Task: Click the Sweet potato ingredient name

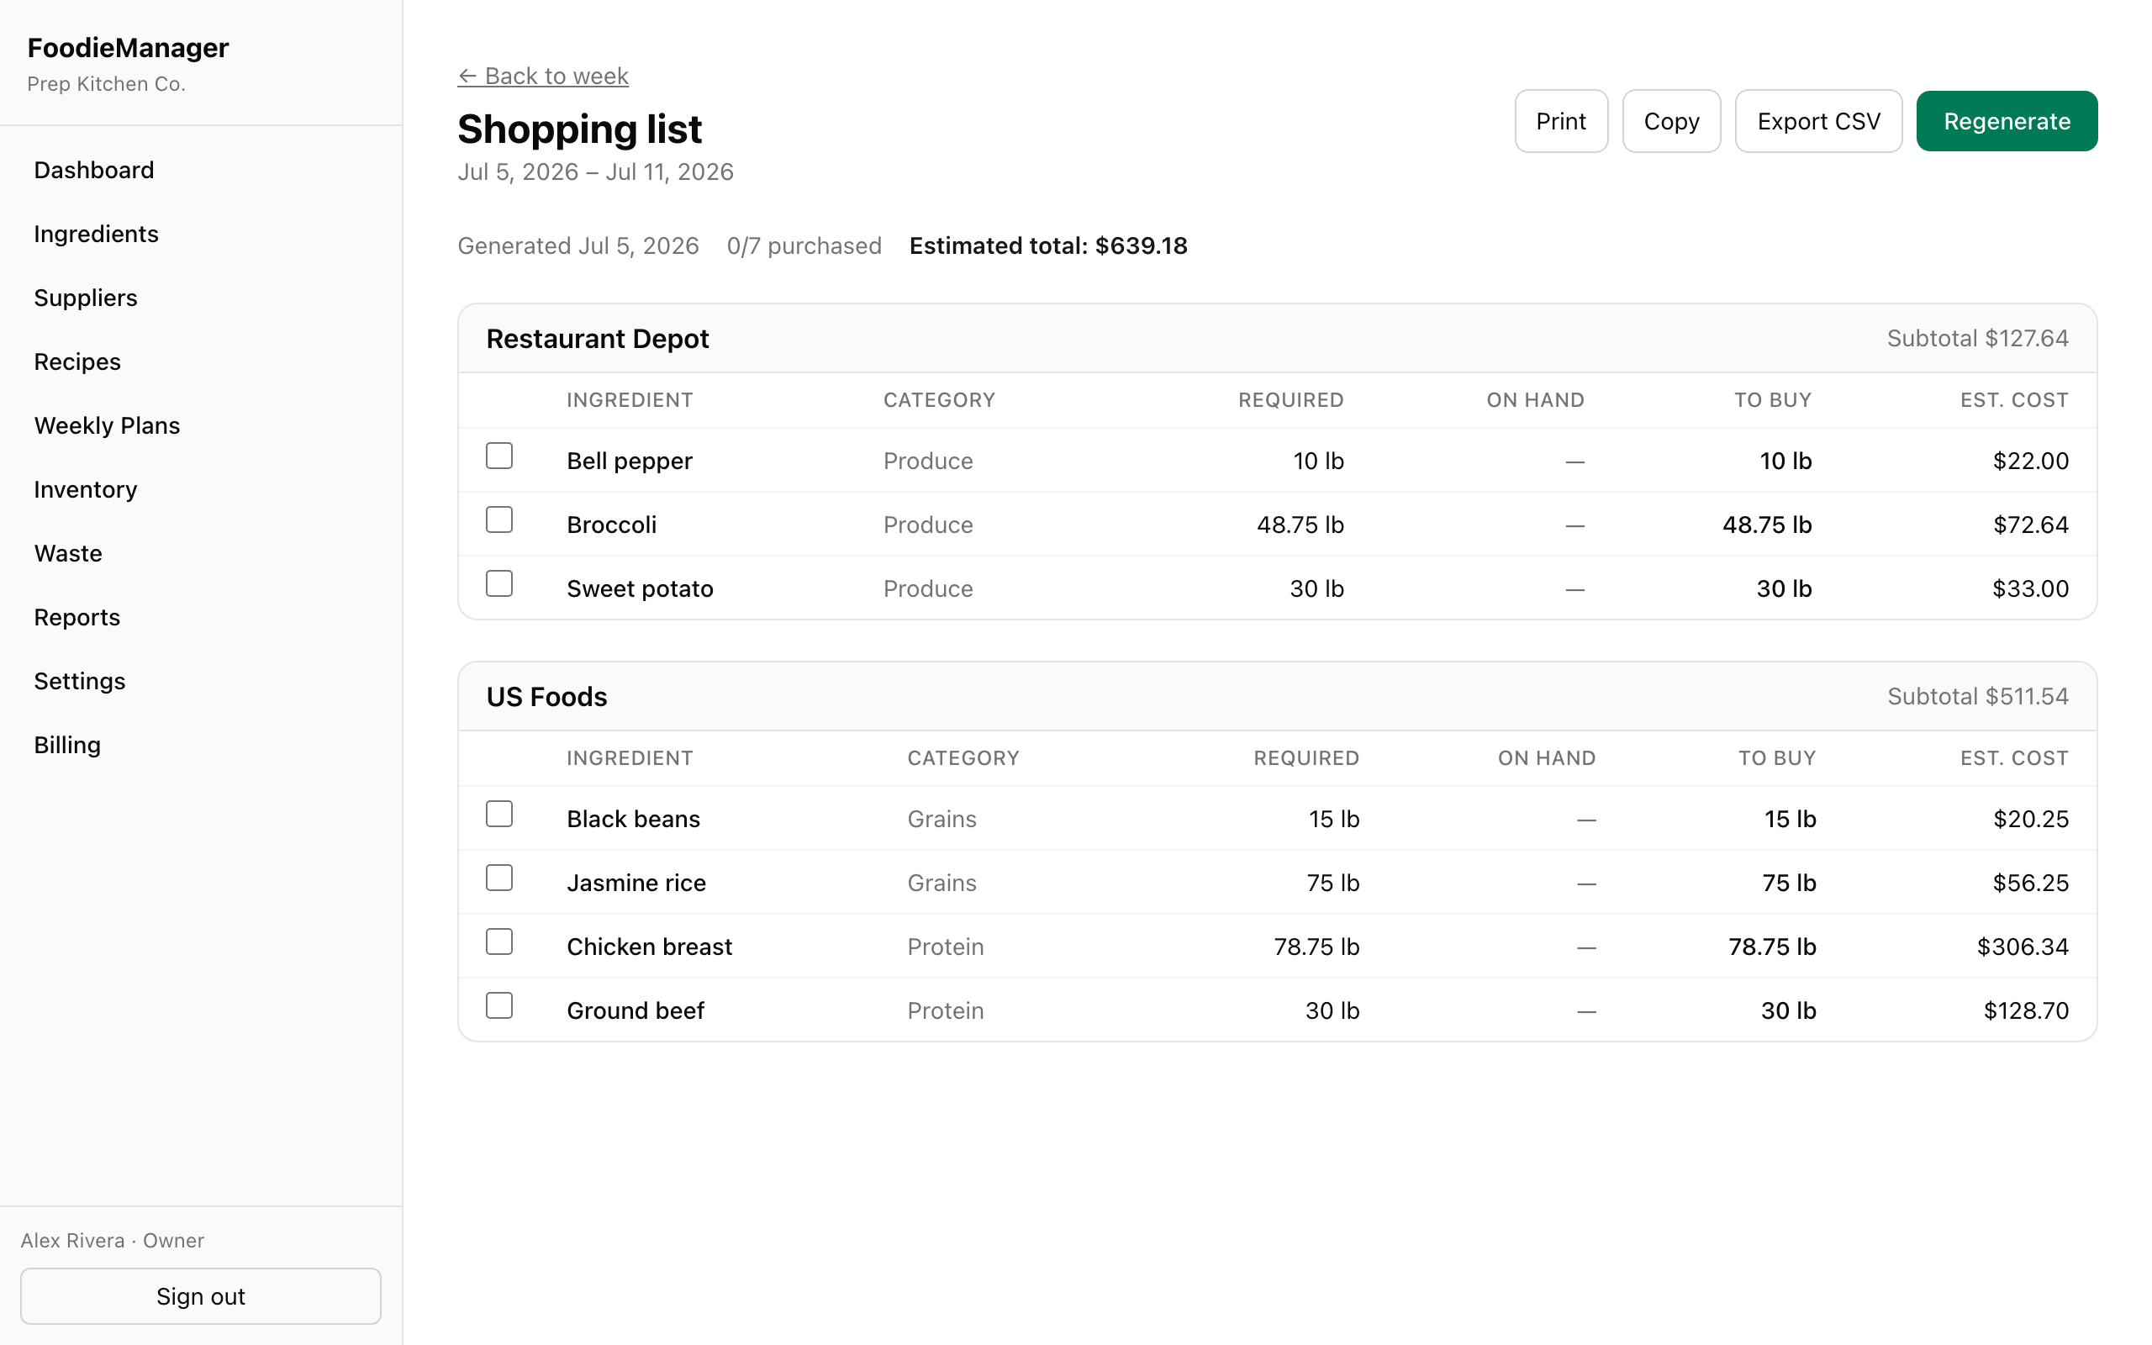Action: coord(641,589)
